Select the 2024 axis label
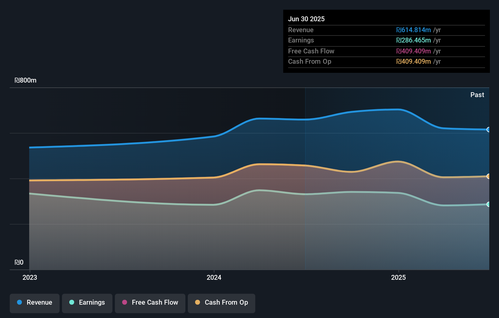Screen dimensions: 499x318 (214, 277)
